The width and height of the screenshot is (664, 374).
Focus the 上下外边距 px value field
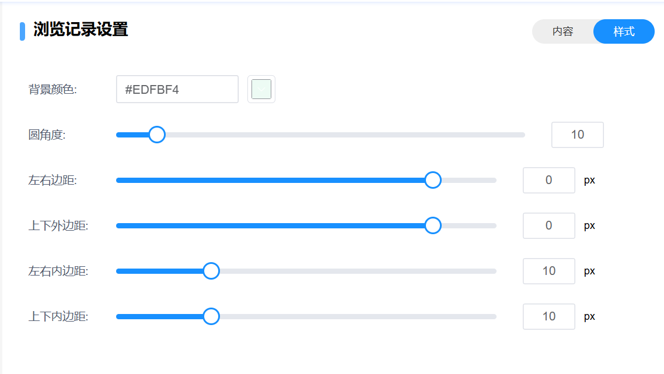(x=548, y=225)
